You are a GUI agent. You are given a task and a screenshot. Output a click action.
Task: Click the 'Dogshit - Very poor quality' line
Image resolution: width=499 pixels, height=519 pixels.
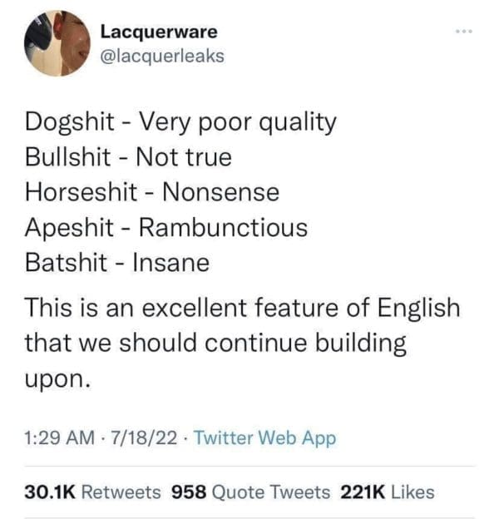tap(181, 122)
